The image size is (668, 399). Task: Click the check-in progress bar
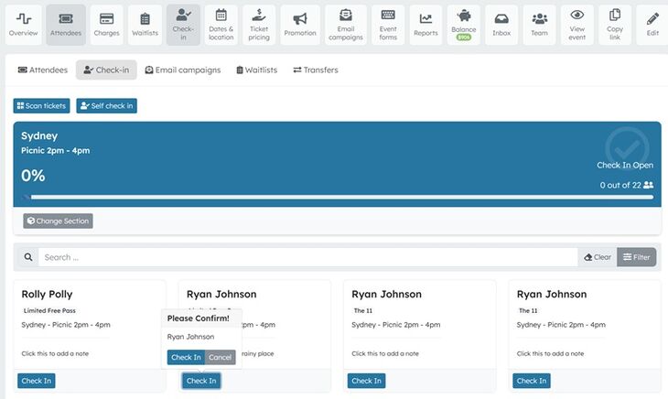337,197
